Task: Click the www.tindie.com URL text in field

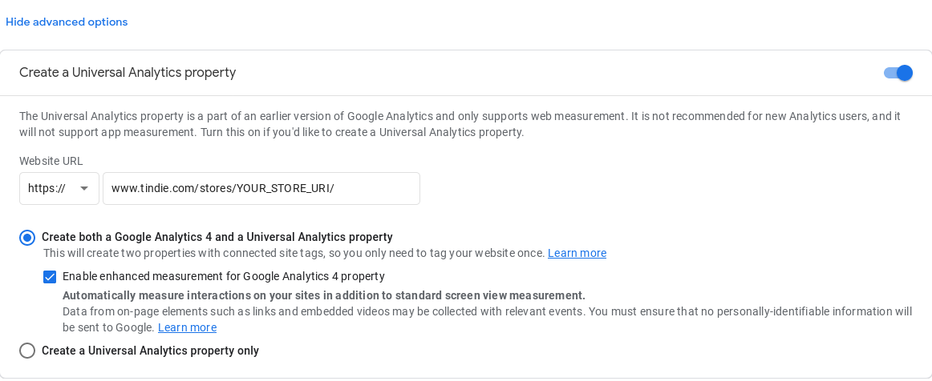Action: (x=222, y=189)
